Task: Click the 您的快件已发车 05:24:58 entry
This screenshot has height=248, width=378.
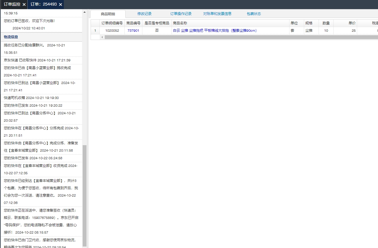Action: click(x=41, y=158)
